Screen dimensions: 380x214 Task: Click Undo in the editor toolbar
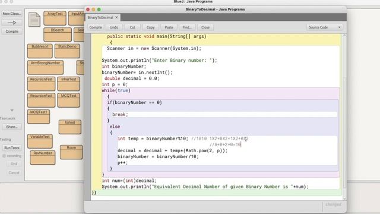click(x=114, y=27)
